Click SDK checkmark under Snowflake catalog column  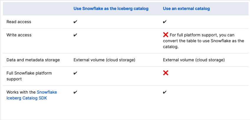pyautogui.click(x=75, y=92)
